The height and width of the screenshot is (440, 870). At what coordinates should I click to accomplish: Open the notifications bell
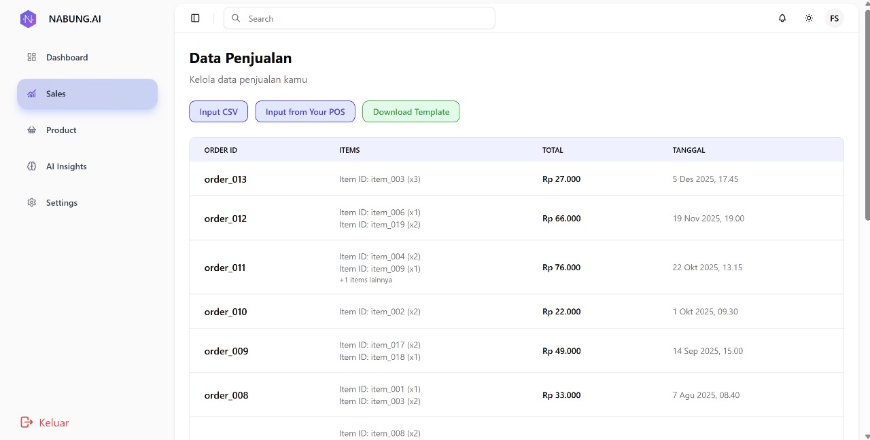(x=782, y=18)
